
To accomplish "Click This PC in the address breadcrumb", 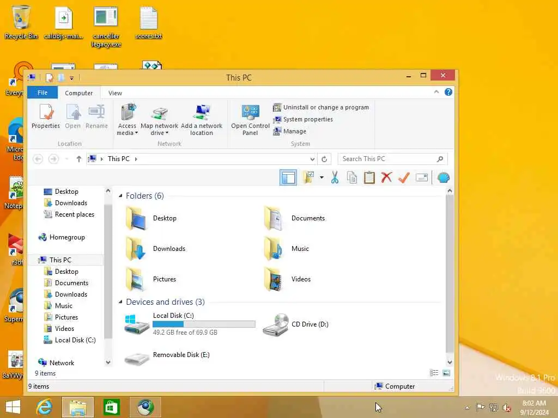I will [118, 159].
